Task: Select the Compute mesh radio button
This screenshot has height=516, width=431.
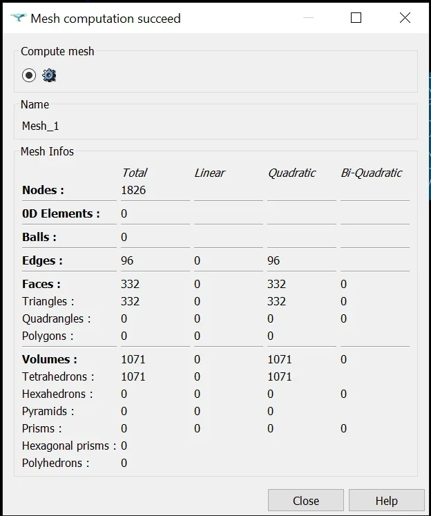Action: click(29, 75)
